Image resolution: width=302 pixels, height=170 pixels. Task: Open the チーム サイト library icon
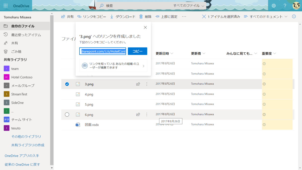point(7,120)
